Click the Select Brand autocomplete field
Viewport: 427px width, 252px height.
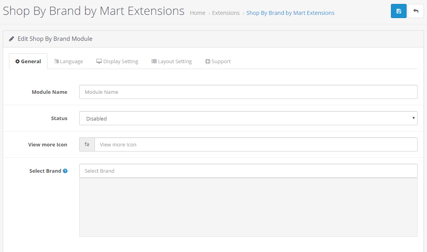tap(248, 171)
